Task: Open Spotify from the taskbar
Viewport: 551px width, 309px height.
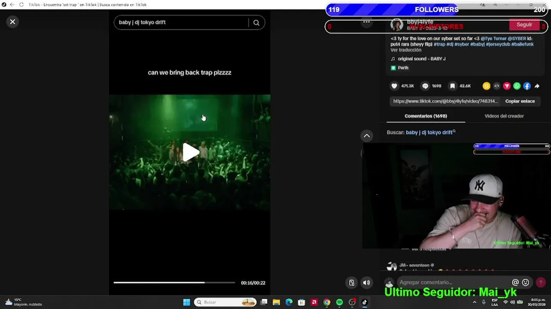Action: [339, 302]
